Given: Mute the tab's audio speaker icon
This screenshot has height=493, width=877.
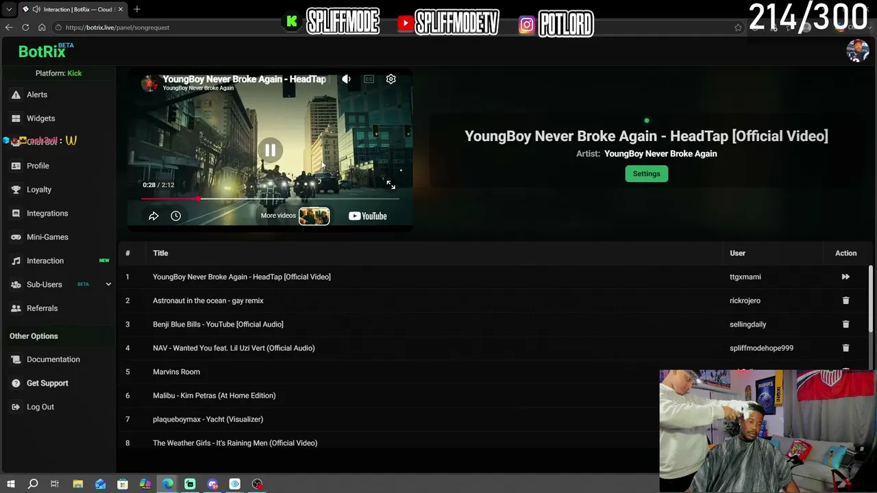Looking at the screenshot, I should pos(35,10).
